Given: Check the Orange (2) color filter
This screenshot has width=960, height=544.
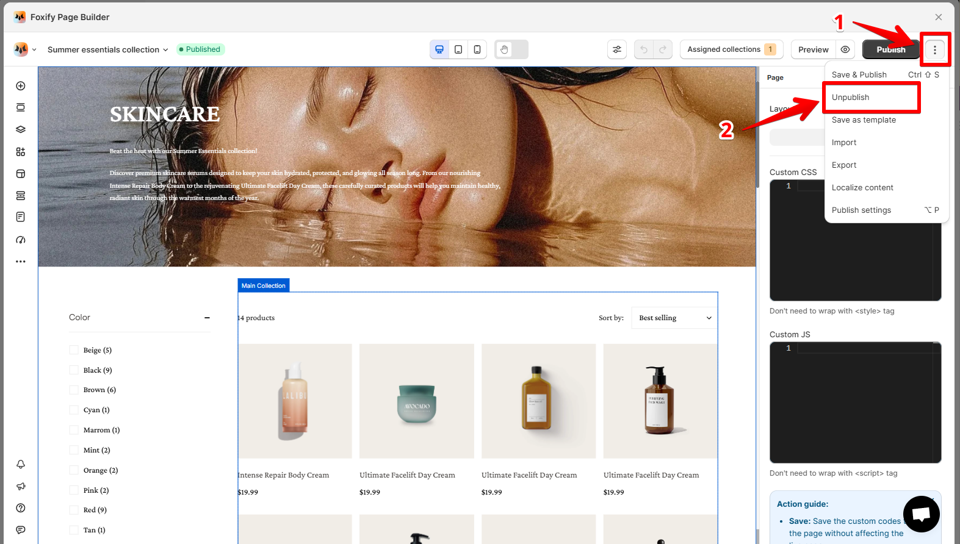Looking at the screenshot, I should pyautogui.click(x=74, y=470).
